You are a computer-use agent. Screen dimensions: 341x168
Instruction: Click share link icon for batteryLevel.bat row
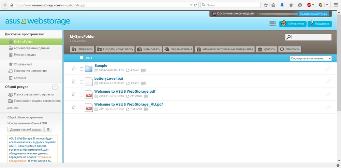point(329,81)
